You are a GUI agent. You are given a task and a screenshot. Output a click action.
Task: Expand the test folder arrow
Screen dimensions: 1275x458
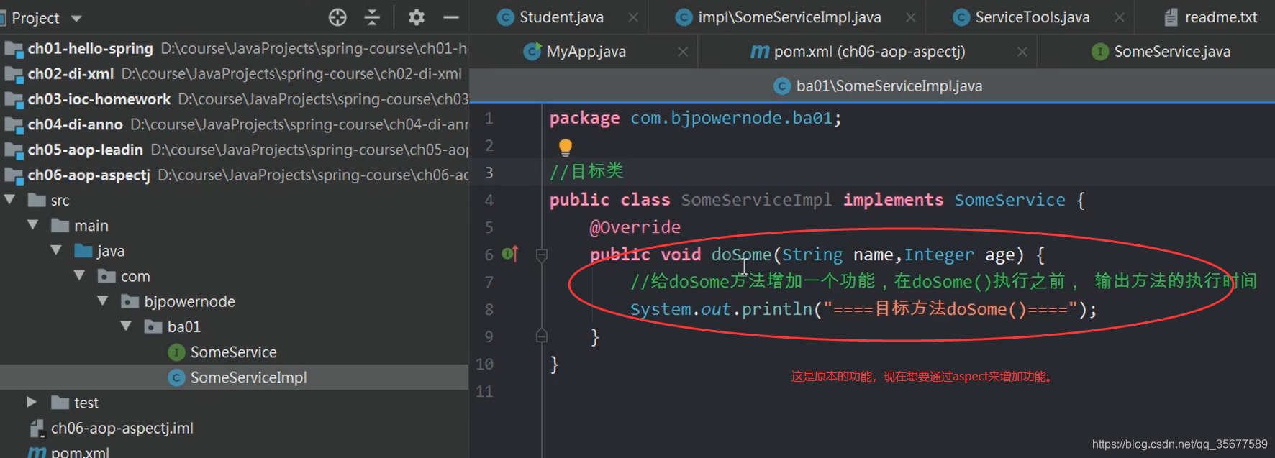(32, 402)
